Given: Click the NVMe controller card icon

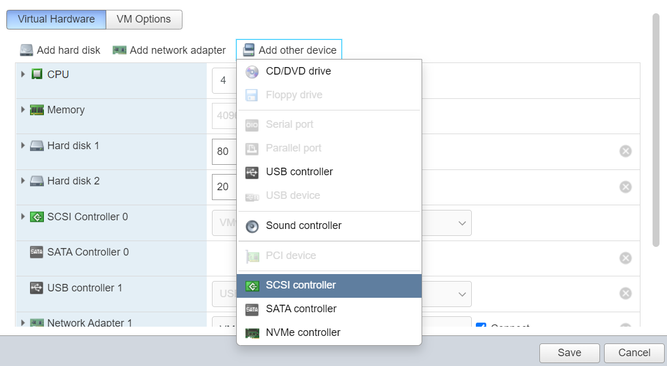Looking at the screenshot, I should pyautogui.click(x=252, y=333).
